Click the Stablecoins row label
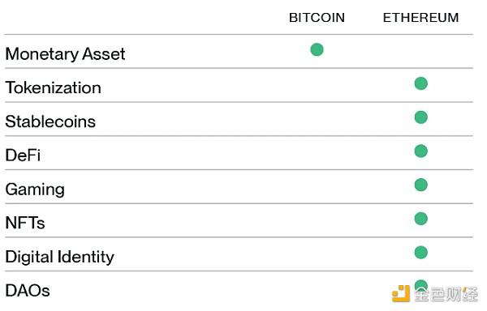The height and width of the screenshot is (311, 487). (x=50, y=121)
